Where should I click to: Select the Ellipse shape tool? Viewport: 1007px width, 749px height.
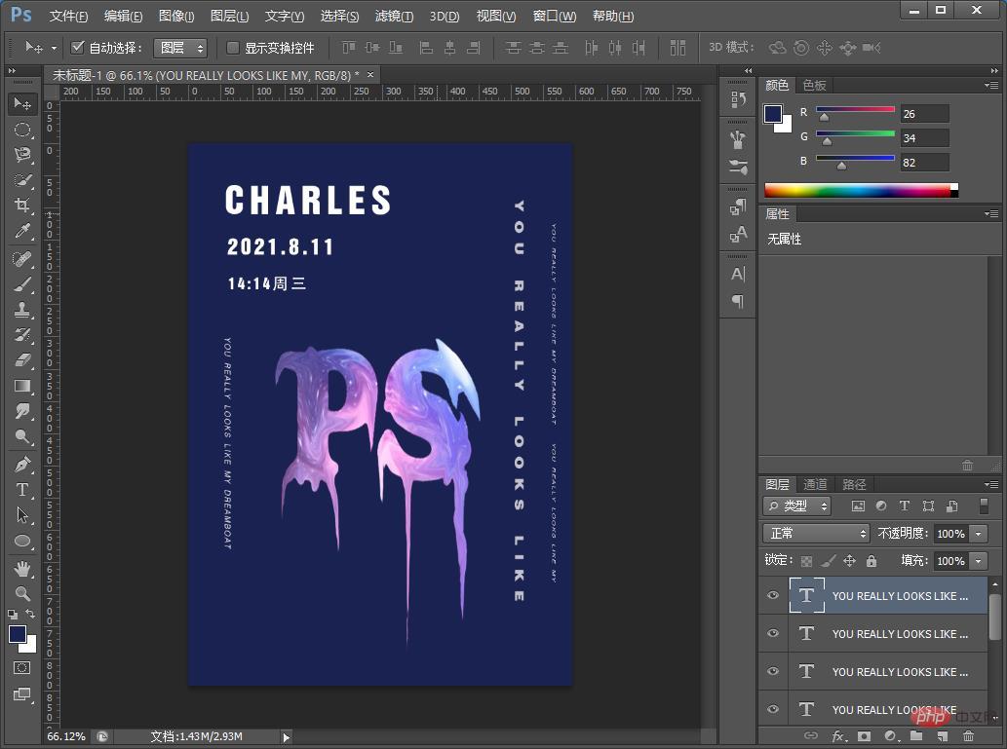coord(22,541)
